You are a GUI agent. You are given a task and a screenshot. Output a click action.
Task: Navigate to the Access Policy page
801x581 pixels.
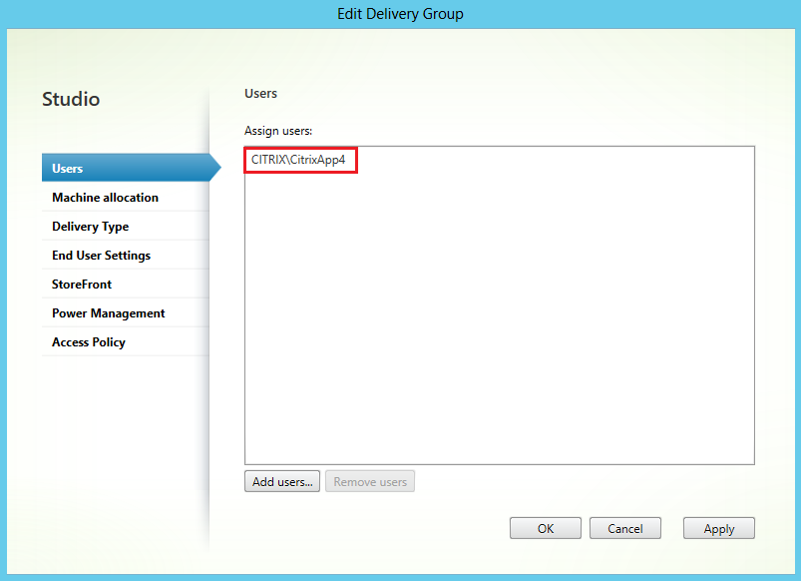(x=89, y=342)
